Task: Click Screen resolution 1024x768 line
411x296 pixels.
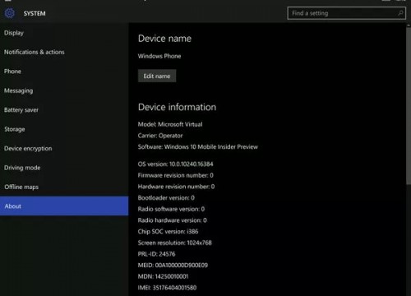Action: (175, 243)
